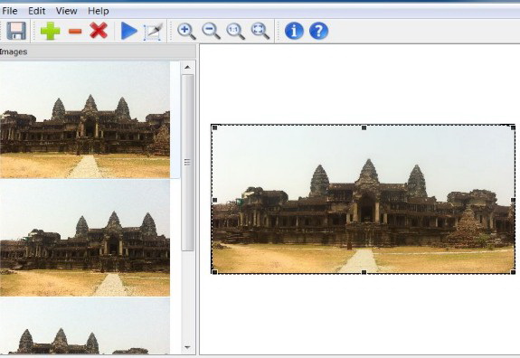Open the Help menu
The height and width of the screenshot is (358, 520).
pos(99,11)
